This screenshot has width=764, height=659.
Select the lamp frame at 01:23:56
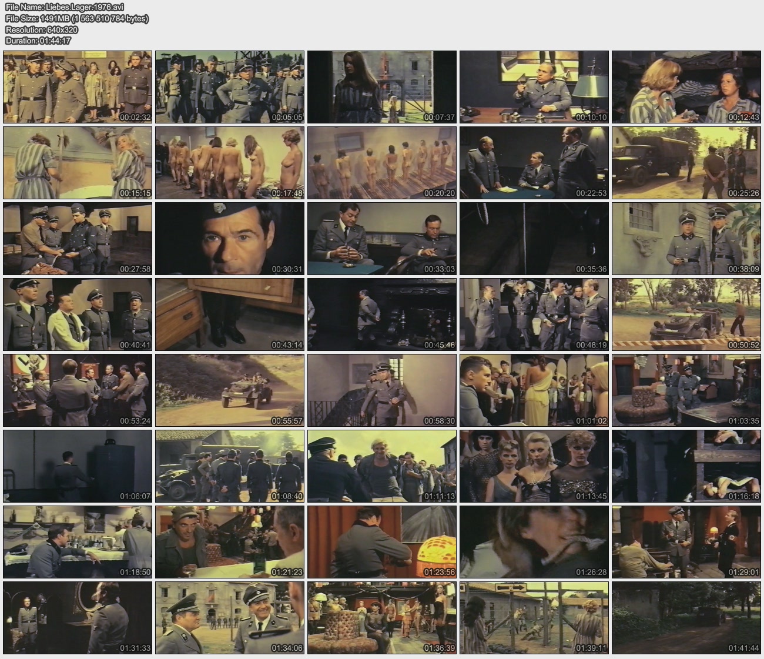click(382, 542)
